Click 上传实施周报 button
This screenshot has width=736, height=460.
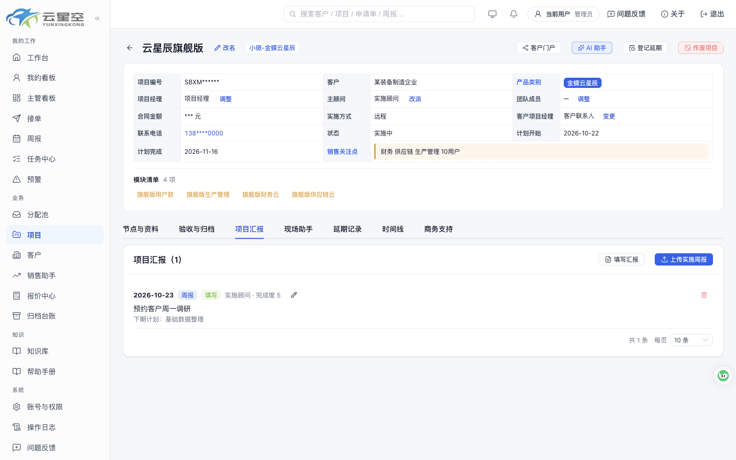tap(684, 260)
